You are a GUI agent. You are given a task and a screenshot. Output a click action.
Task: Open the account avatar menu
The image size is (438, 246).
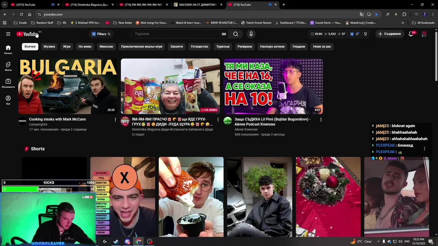click(424, 34)
